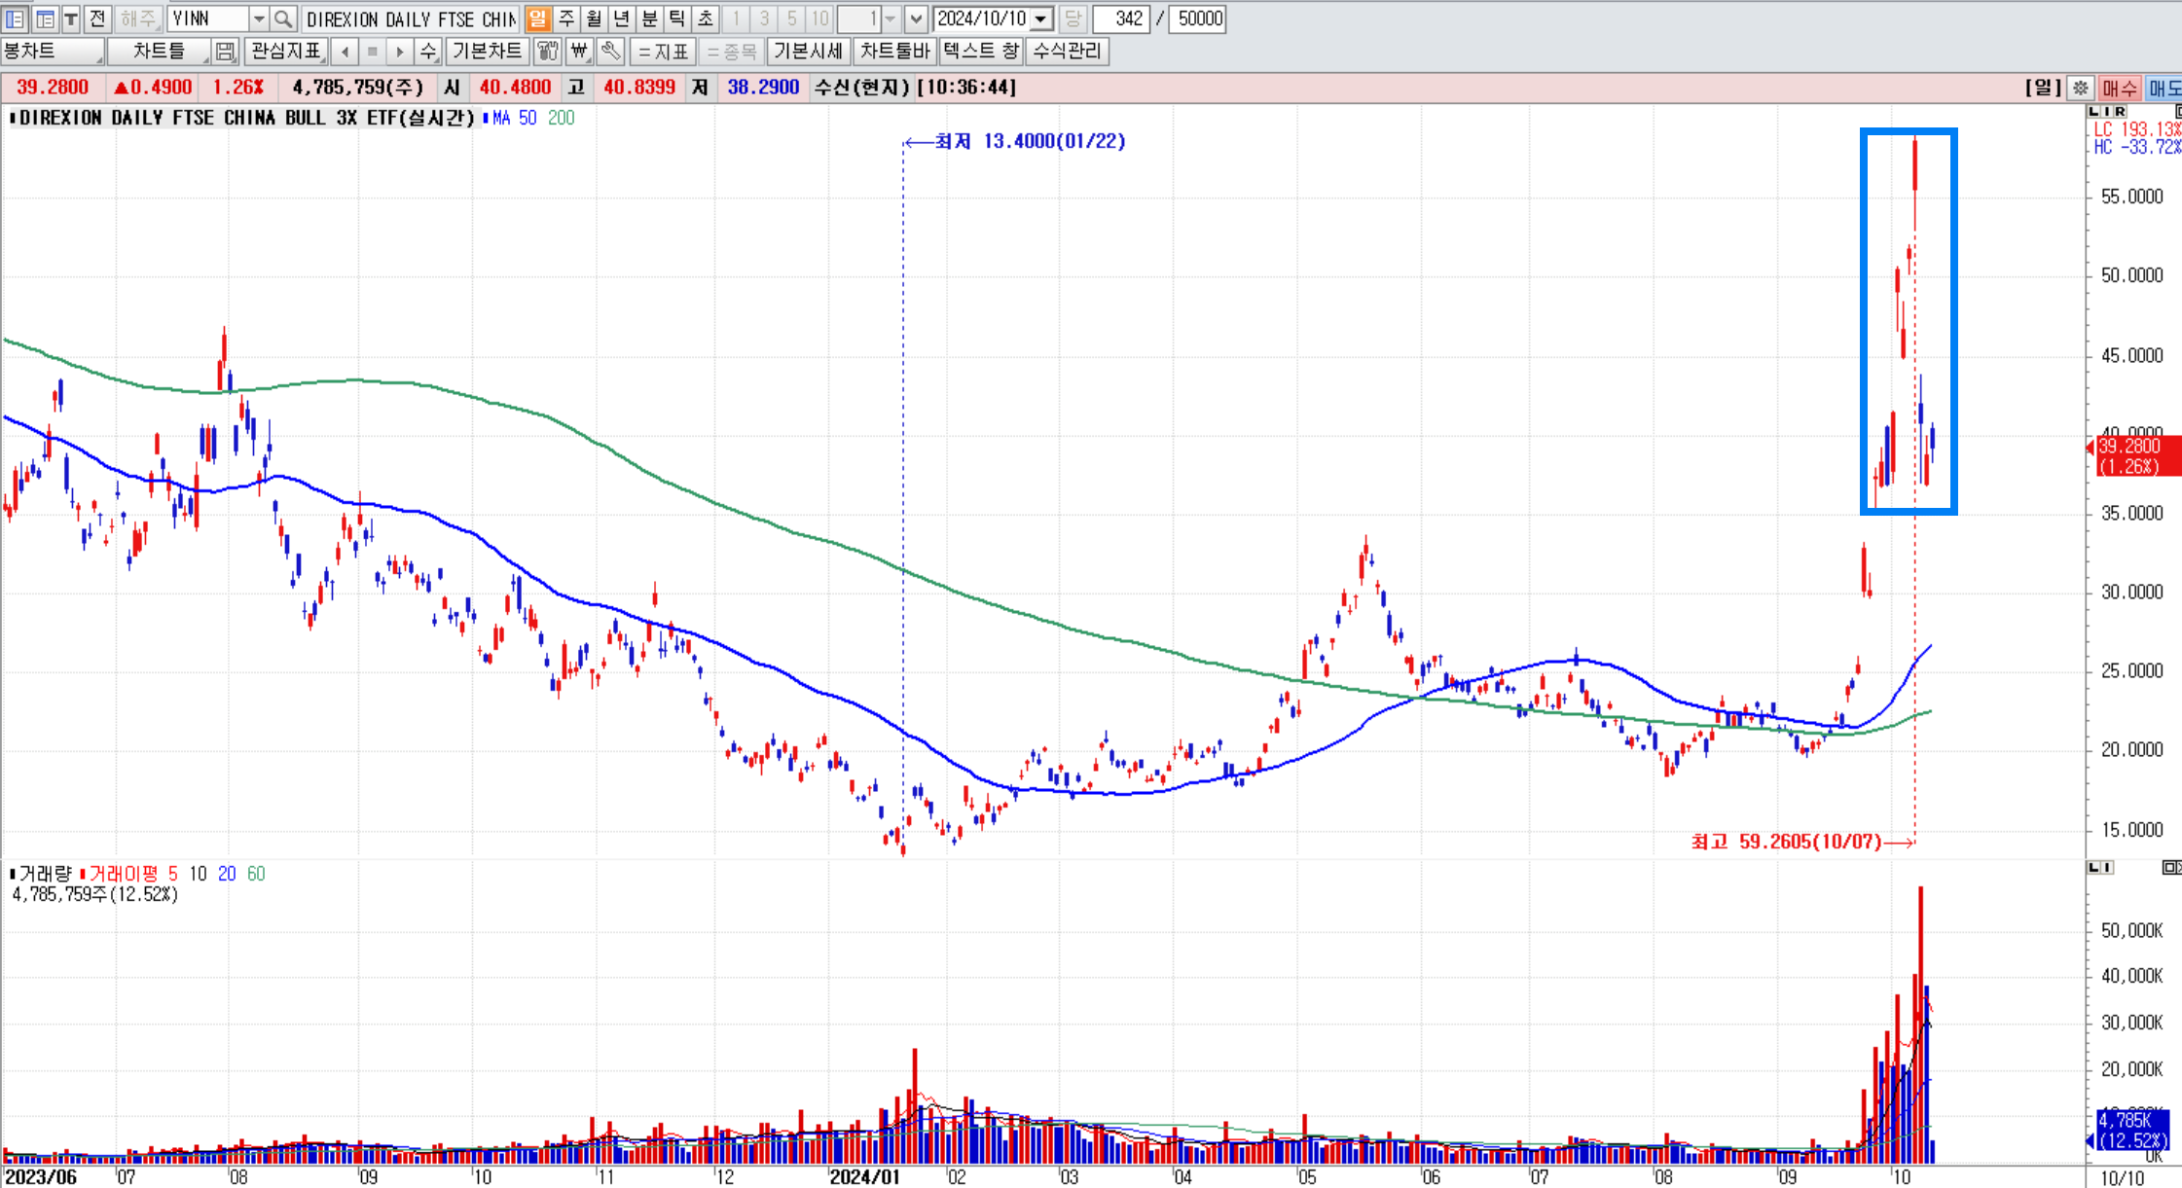Image resolution: width=2182 pixels, height=1188 pixels.
Task: Click the magnifier ticker search icon
Action: point(282,18)
